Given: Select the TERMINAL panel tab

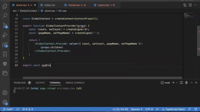Looking at the screenshot, I should pos(55,83).
